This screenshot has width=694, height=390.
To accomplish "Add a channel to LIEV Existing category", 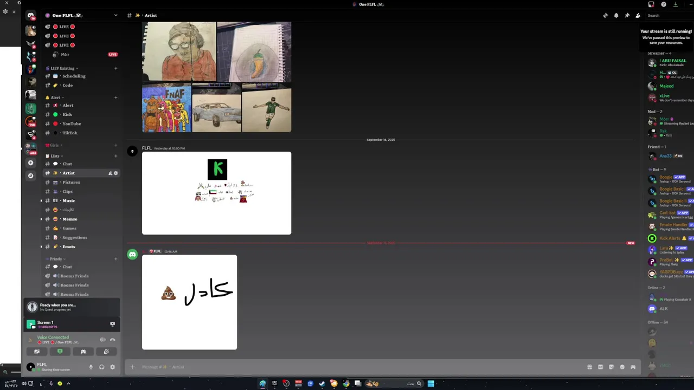I will coord(115,68).
